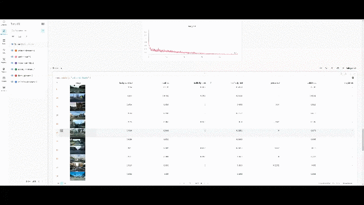This screenshot has width=364, height=205.
Task: Focus the runs search field
Action: 26,31
